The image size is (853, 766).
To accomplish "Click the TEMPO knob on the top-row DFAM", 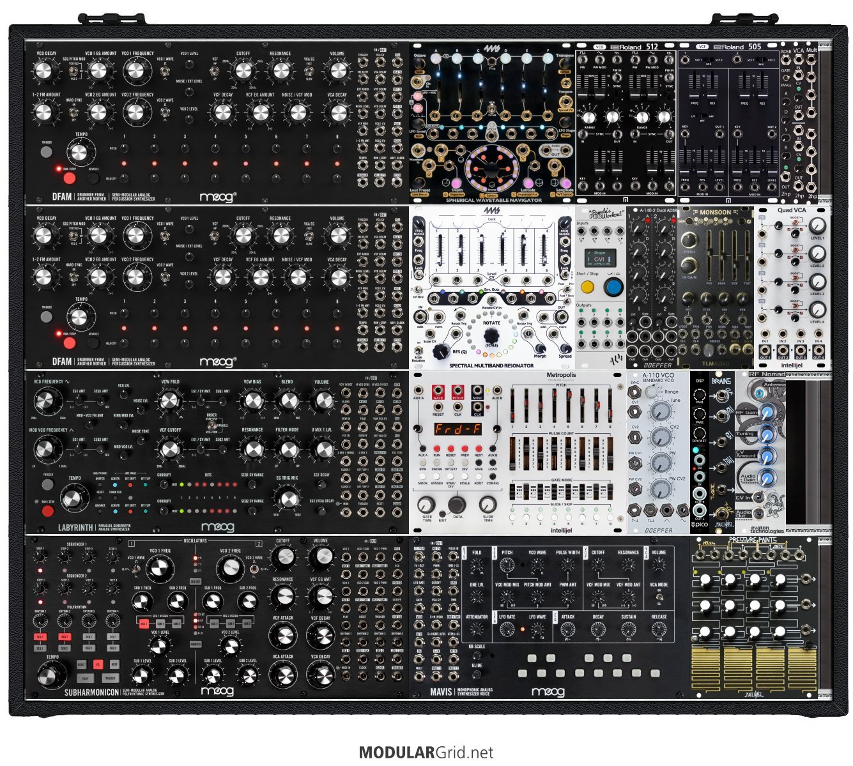I will click(79, 152).
